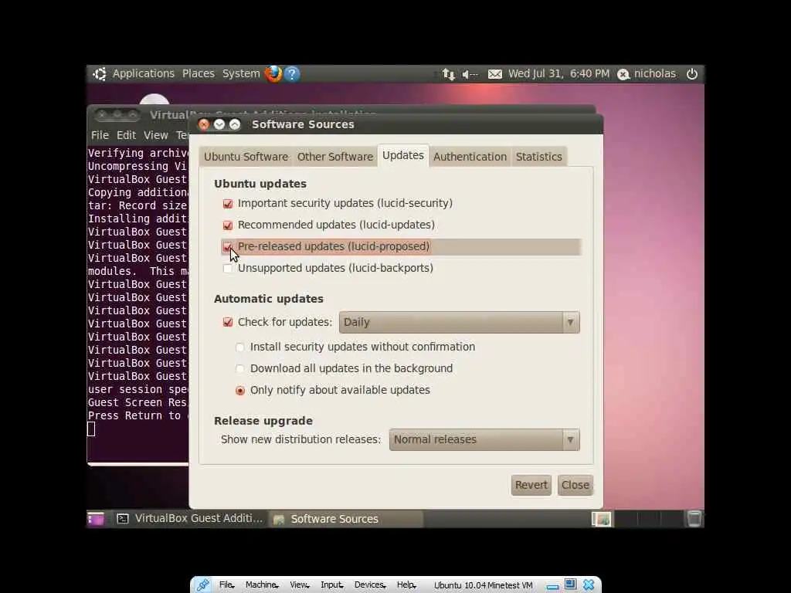This screenshot has height=593, width=791.
Task: Open the help icon in top panel
Action: click(291, 73)
